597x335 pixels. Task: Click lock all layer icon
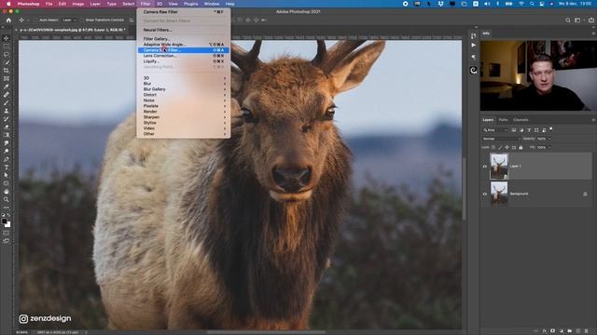point(521,147)
